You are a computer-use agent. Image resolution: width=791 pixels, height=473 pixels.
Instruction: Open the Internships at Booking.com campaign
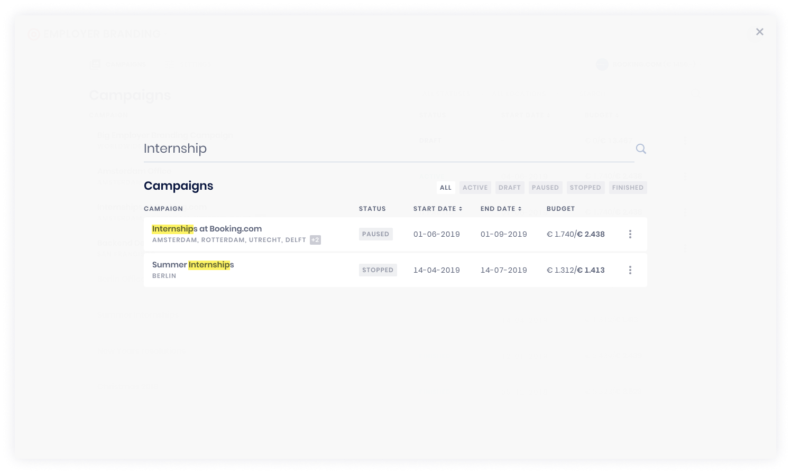[207, 229]
